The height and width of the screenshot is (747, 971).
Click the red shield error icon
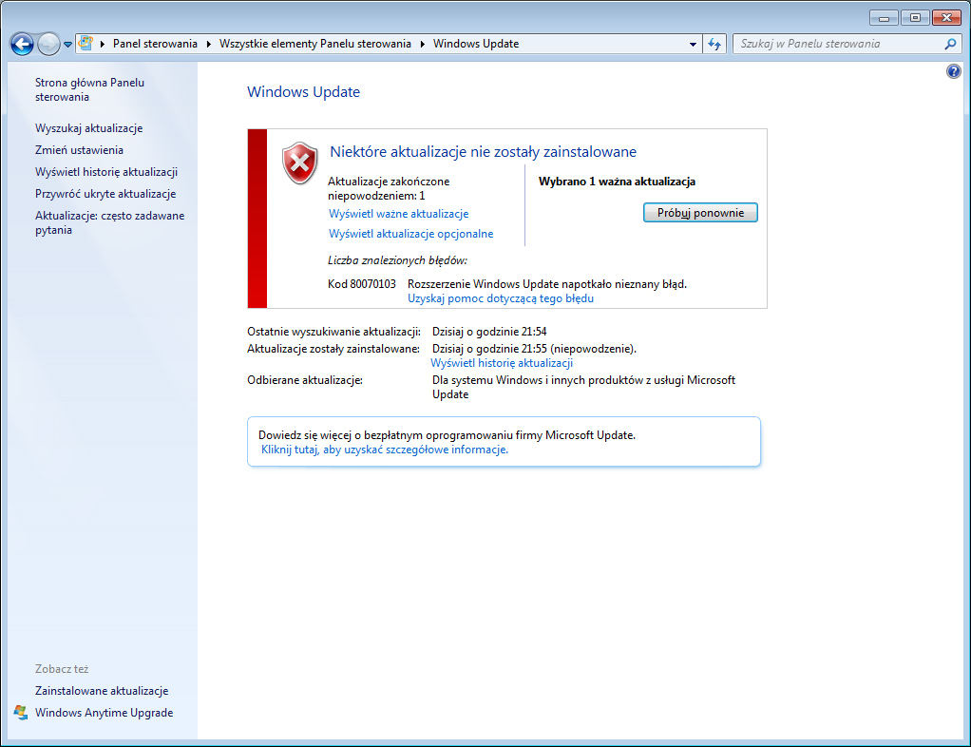(x=299, y=163)
